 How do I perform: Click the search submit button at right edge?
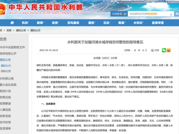click(177, 14)
